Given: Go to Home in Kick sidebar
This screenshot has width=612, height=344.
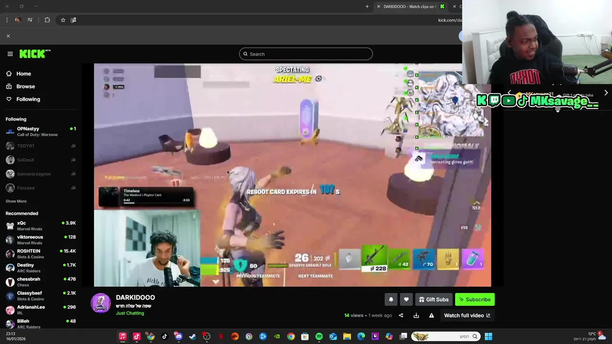Looking at the screenshot, I should click(19, 74).
